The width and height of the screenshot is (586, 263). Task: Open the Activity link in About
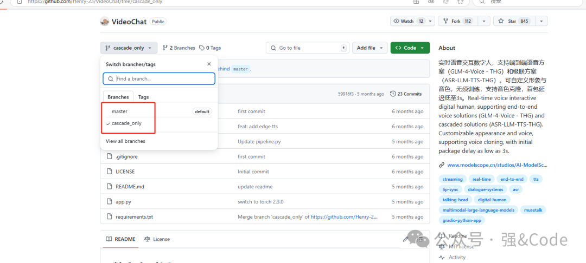pos(457,257)
